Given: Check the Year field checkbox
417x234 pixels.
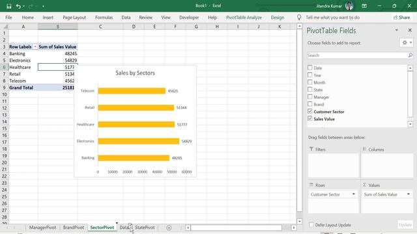Looking at the screenshot, I should 310,75.
